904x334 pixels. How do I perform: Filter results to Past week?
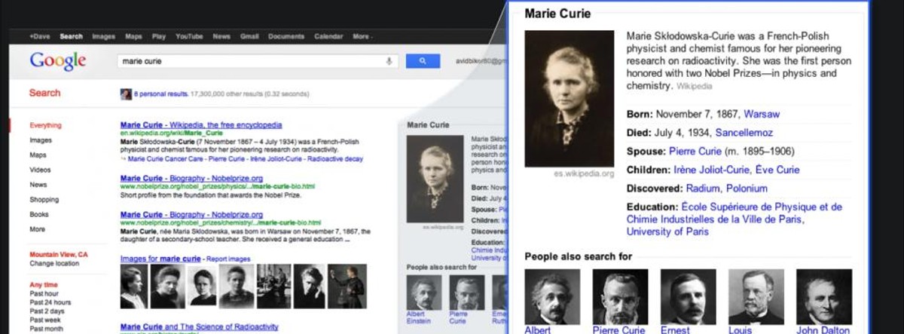pyautogui.click(x=44, y=320)
